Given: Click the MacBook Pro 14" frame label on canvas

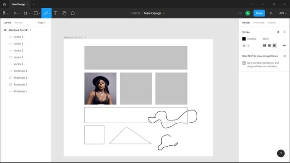Looking at the screenshot, I should point(75,37).
